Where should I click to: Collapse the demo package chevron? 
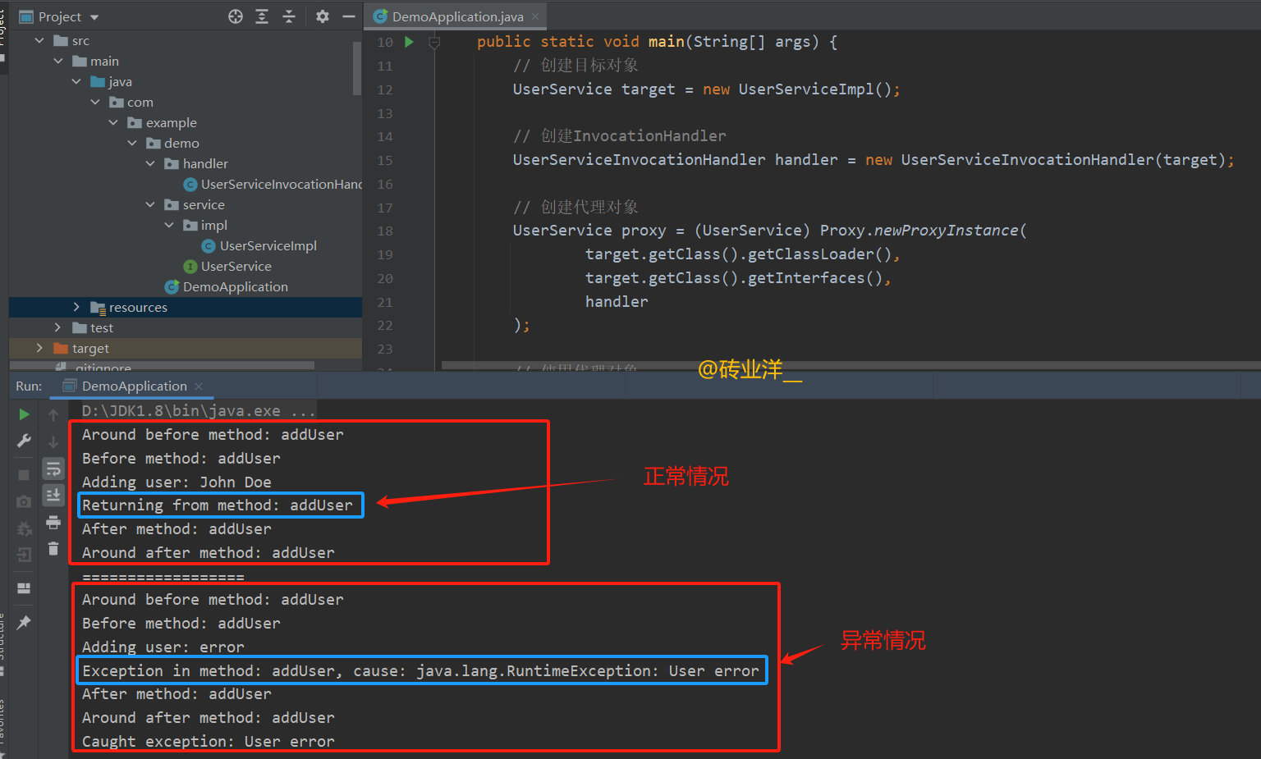tap(132, 143)
